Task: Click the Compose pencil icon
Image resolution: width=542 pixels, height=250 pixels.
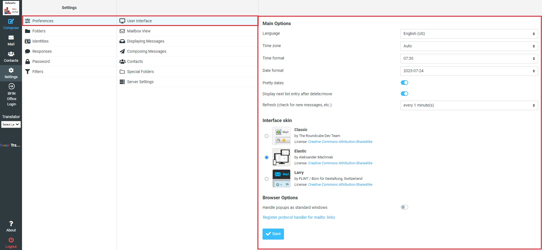Action: (x=11, y=21)
